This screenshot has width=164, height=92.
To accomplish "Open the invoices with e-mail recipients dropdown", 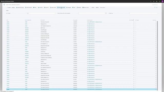I will click(106, 13).
